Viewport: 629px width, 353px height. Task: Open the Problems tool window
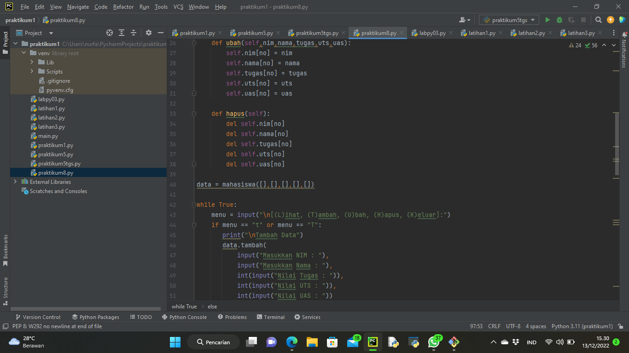pyautogui.click(x=232, y=317)
